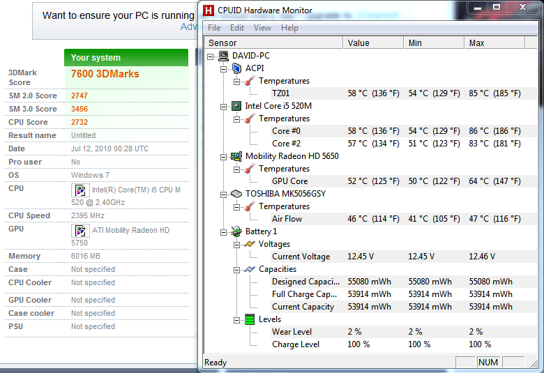Image resolution: width=544 pixels, height=373 pixels.
Task: Collapse Temperatures under ACPI
Action: pyautogui.click(x=236, y=82)
